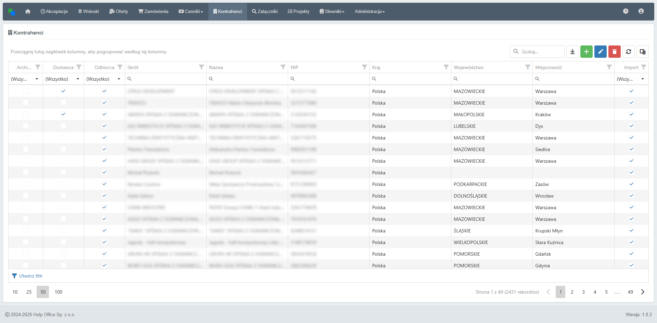Open the user account icon
The width and height of the screenshot is (657, 323).
[641, 11]
